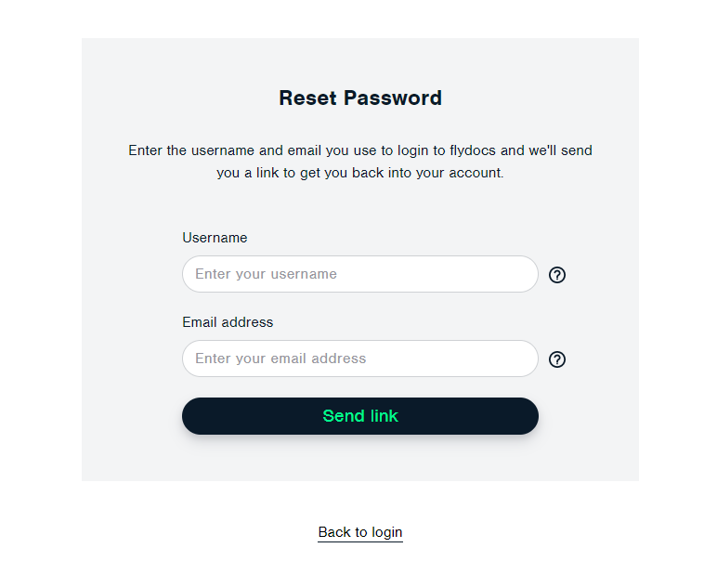The image size is (717, 574).
Task: Click the help icon beside Username field
Action: coord(557,275)
